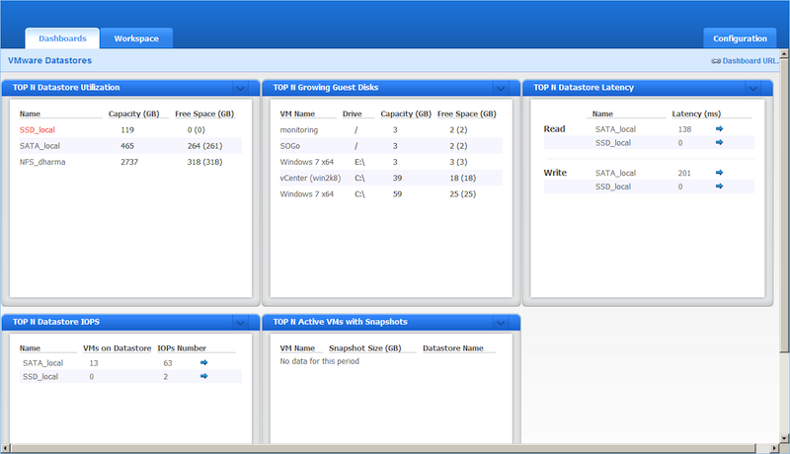
Task: Click the Drive column header
Action: coord(353,113)
